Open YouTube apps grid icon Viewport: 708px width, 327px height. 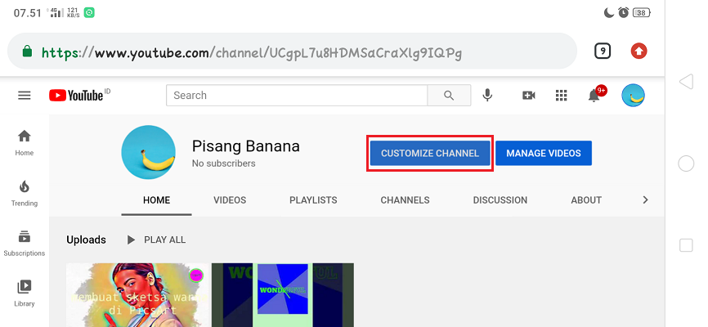pyautogui.click(x=561, y=96)
